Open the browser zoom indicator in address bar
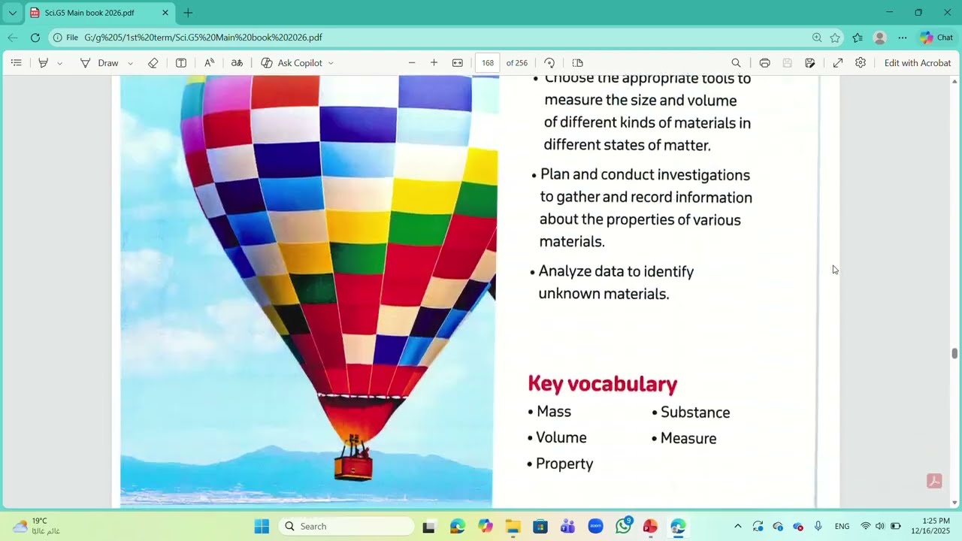962x541 pixels. 817,38
